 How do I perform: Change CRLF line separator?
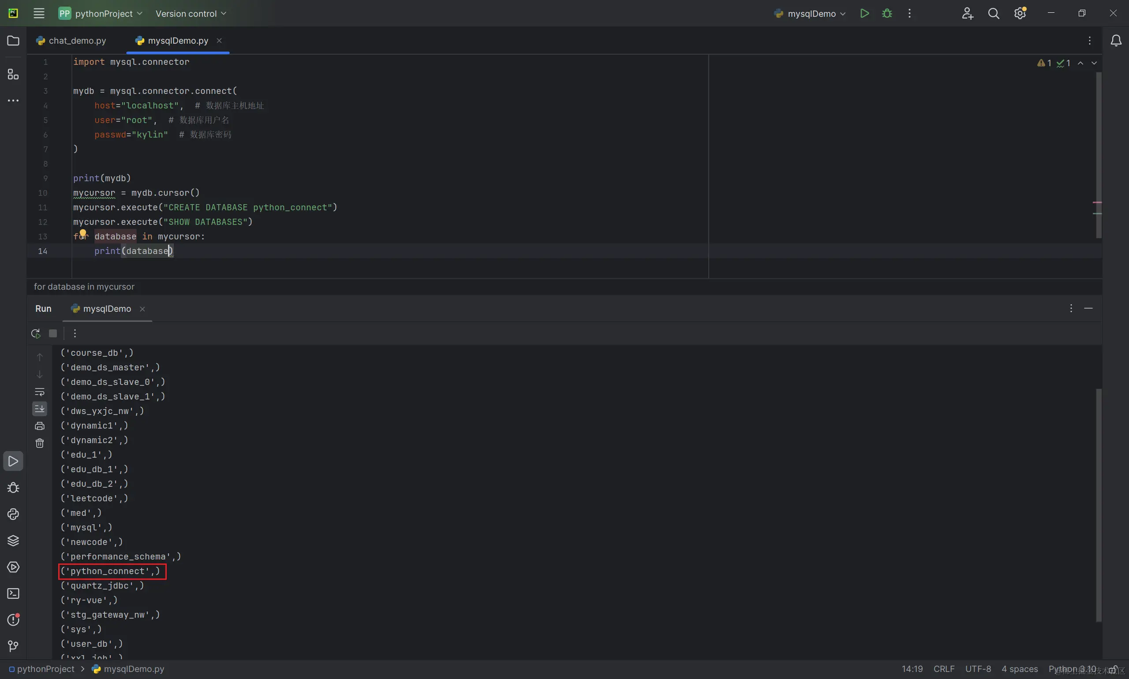point(944,669)
